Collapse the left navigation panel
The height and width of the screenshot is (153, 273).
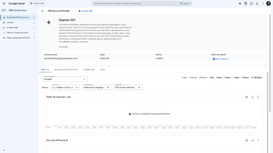tap(4, 150)
